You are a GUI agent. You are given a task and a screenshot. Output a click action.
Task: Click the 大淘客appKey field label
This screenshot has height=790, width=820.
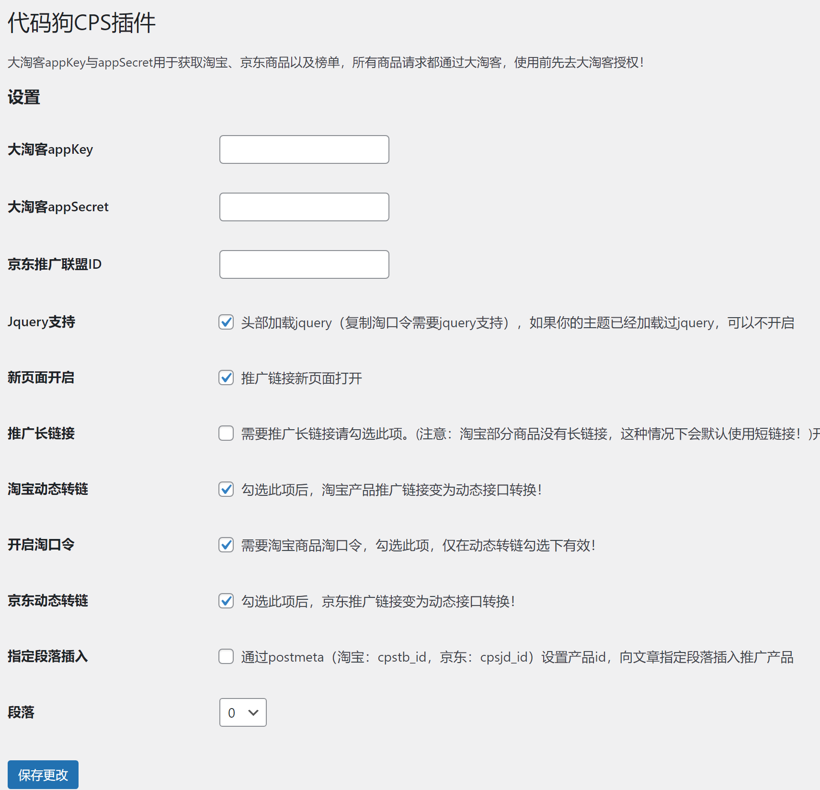[x=50, y=149]
